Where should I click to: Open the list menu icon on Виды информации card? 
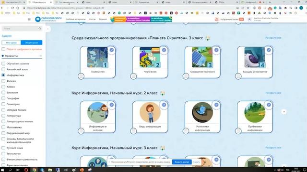coord(133,131)
